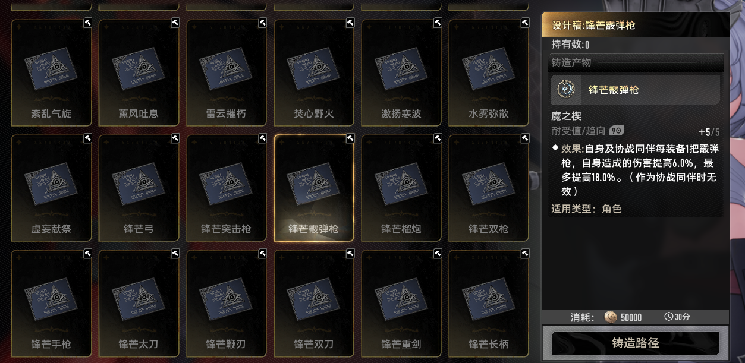The image size is (745, 363).
Task: Click the 90 tolerance trend badge
Action: 617,131
